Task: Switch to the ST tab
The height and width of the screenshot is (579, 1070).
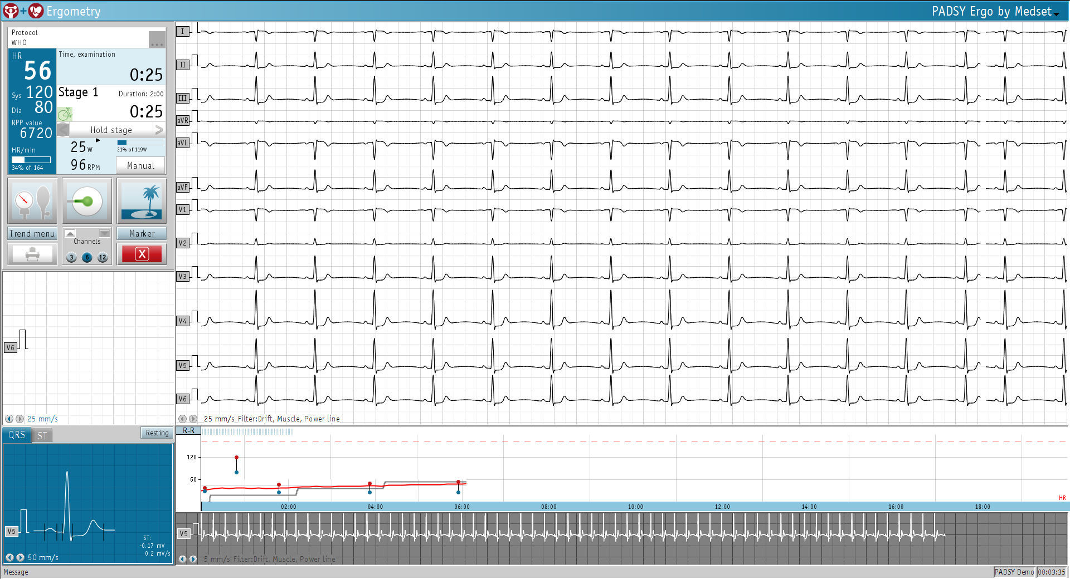Action: pyautogui.click(x=41, y=435)
